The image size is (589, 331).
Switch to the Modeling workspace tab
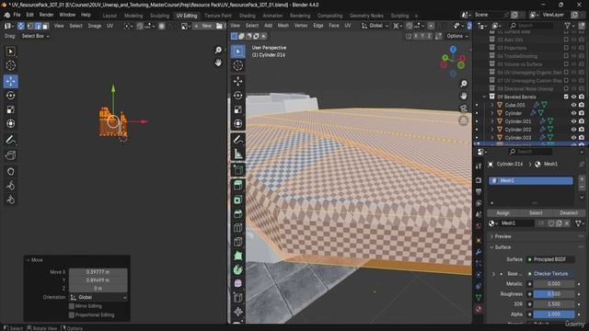point(133,16)
